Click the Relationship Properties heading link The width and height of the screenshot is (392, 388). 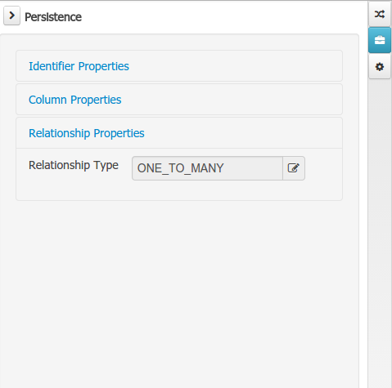(x=87, y=133)
